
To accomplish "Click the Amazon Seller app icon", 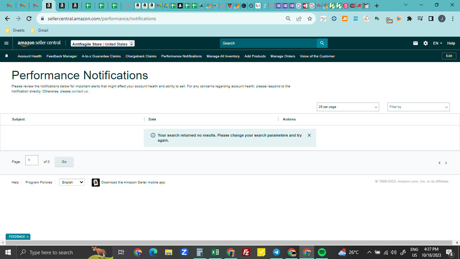I will pyautogui.click(x=96, y=182).
